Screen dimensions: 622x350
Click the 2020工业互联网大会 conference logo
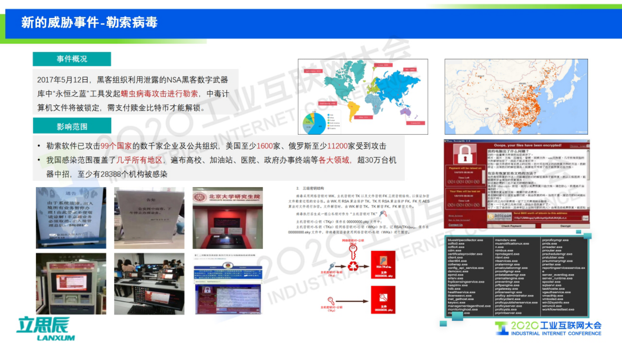[548, 328]
